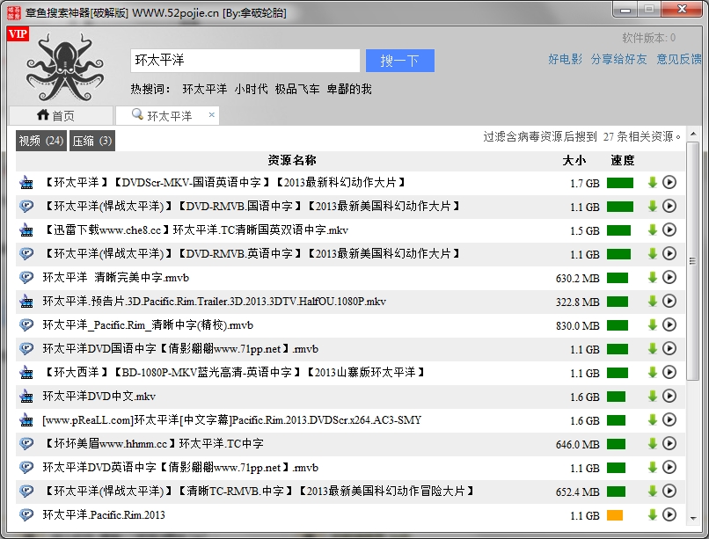
Task: Play the BD-1080P-MKV蓝光高清 resource
Action: pyautogui.click(x=669, y=372)
